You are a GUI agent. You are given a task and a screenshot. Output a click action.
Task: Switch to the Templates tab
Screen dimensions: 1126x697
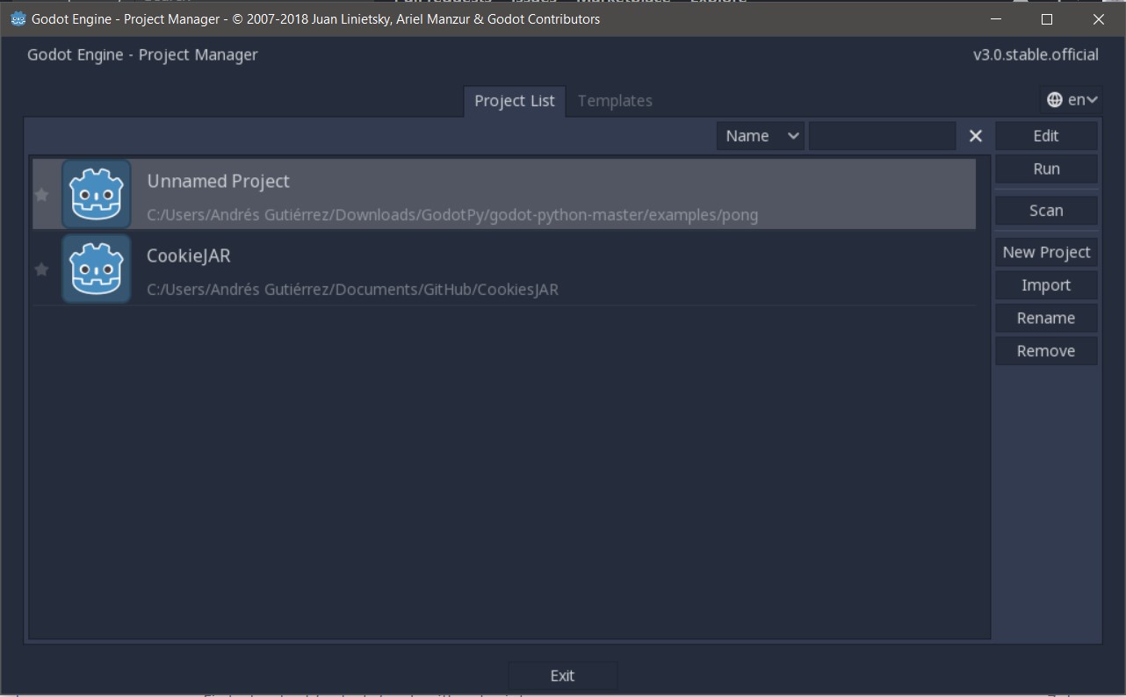(x=615, y=101)
